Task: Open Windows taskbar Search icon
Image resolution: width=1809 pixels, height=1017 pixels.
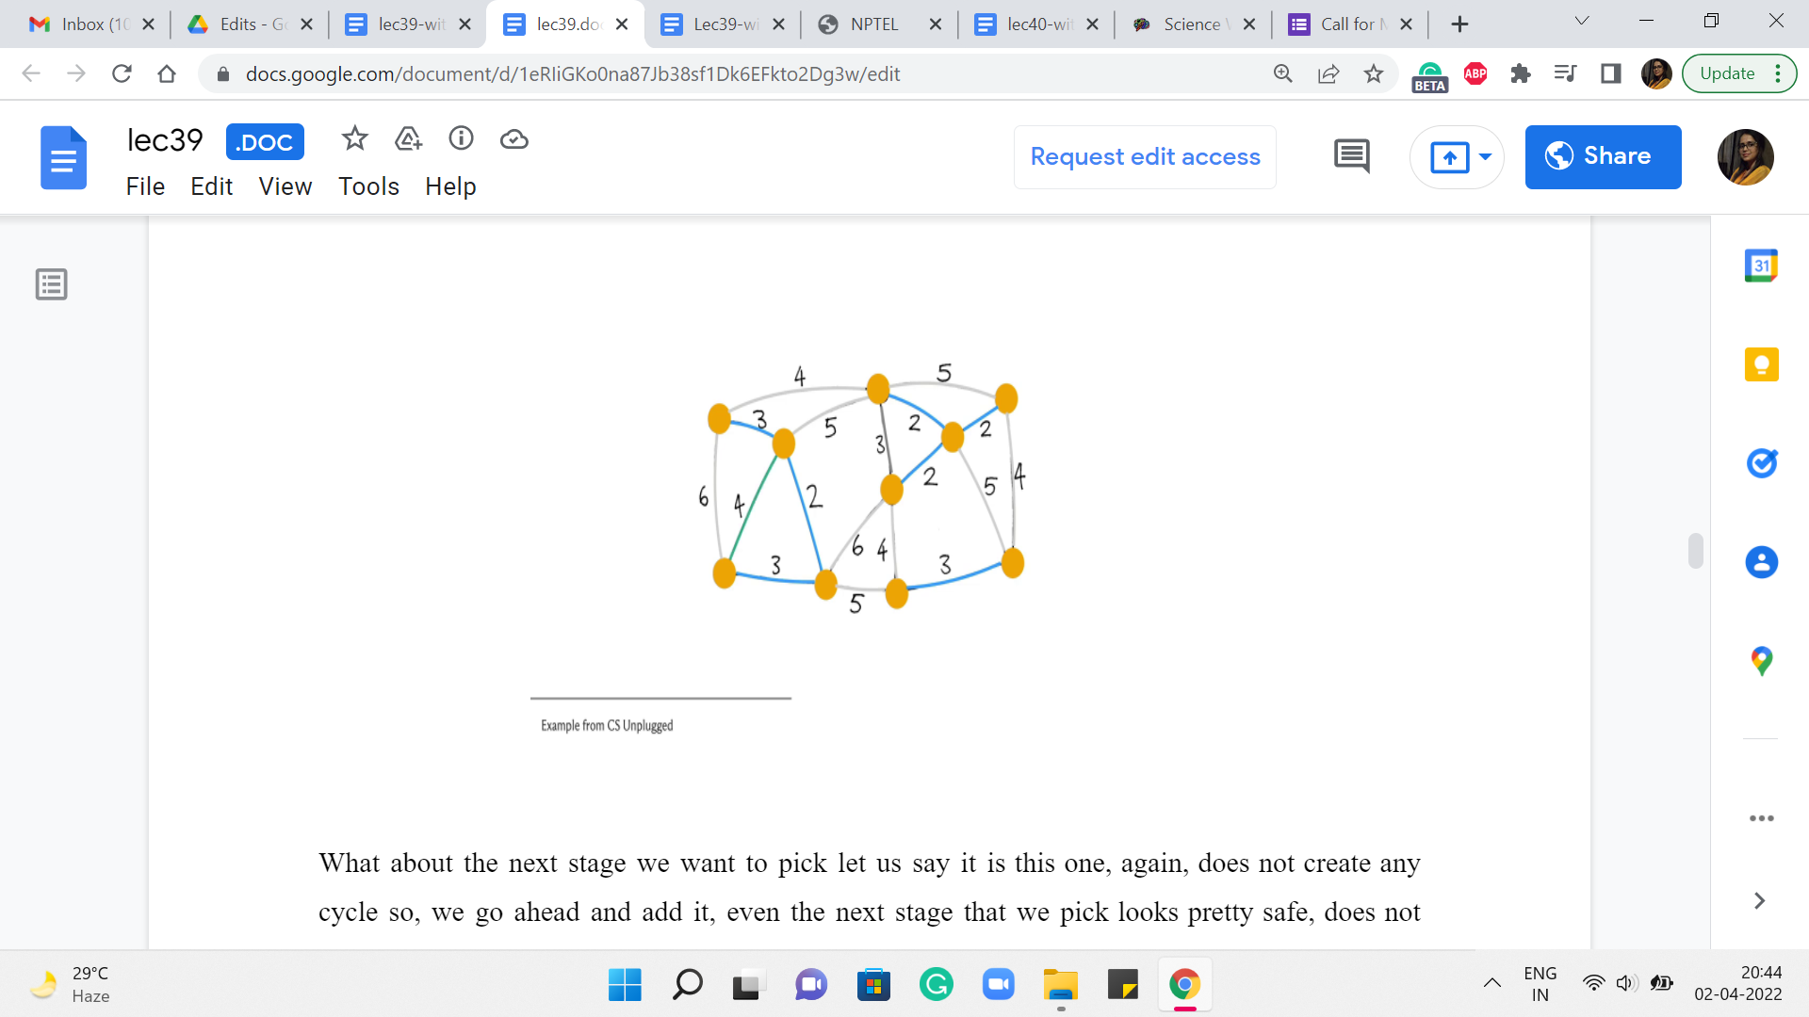Action: click(x=687, y=985)
